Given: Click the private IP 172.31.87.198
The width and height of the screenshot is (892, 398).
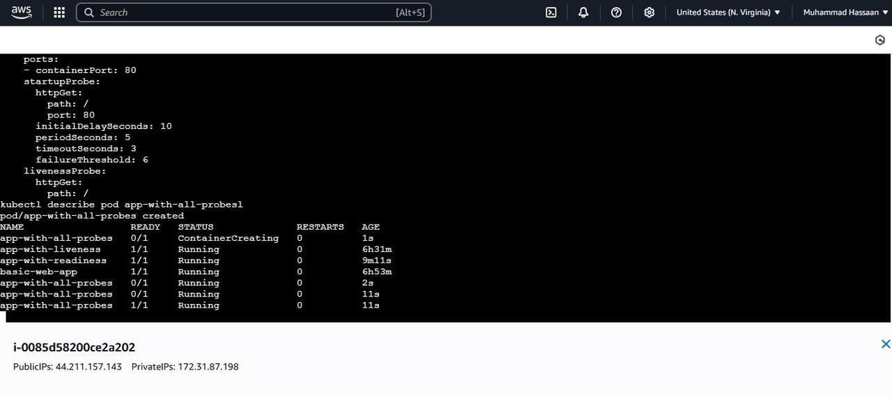Looking at the screenshot, I should pyautogui.click(x=208, y=367).
